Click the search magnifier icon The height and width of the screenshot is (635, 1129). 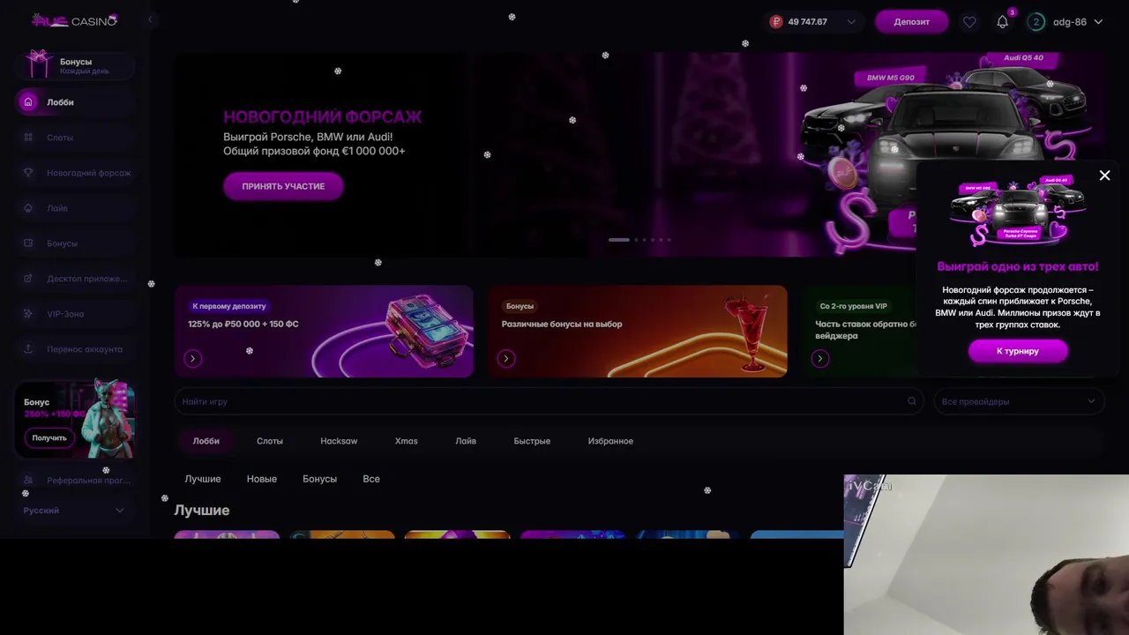point(912,401)
